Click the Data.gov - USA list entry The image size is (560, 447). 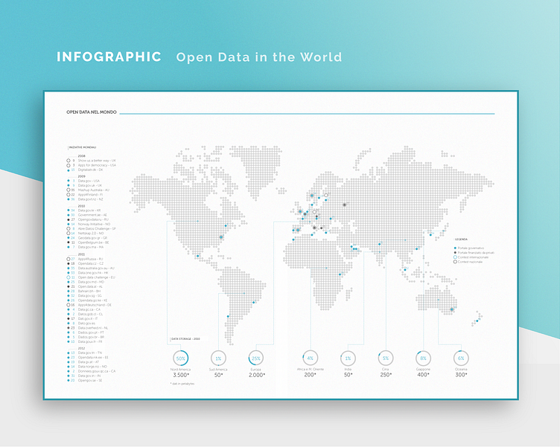[x=89, y=181]
